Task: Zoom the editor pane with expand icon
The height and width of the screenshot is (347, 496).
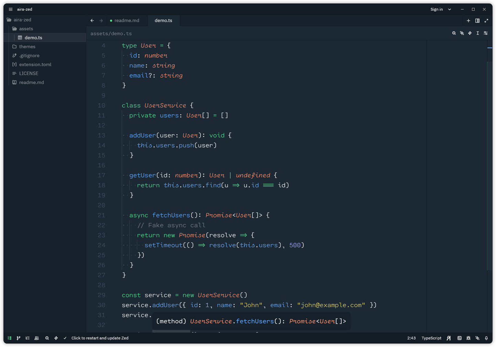Action: click(486, 21)
